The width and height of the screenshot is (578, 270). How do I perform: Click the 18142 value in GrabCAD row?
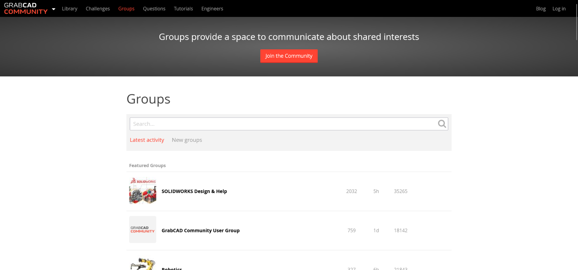click(x=400, y=230)
